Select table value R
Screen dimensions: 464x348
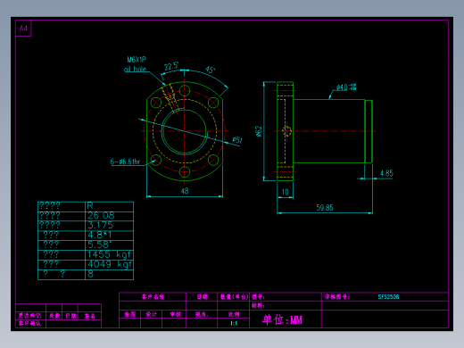pyautogui.click(x=90, y=205)
